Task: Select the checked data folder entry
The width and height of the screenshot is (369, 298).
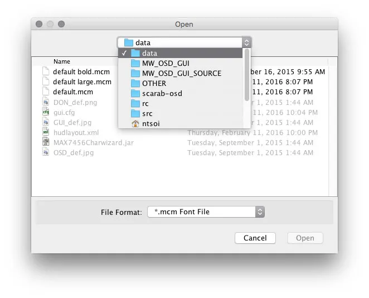Action: pyautogui.click(x=149, y=53)
